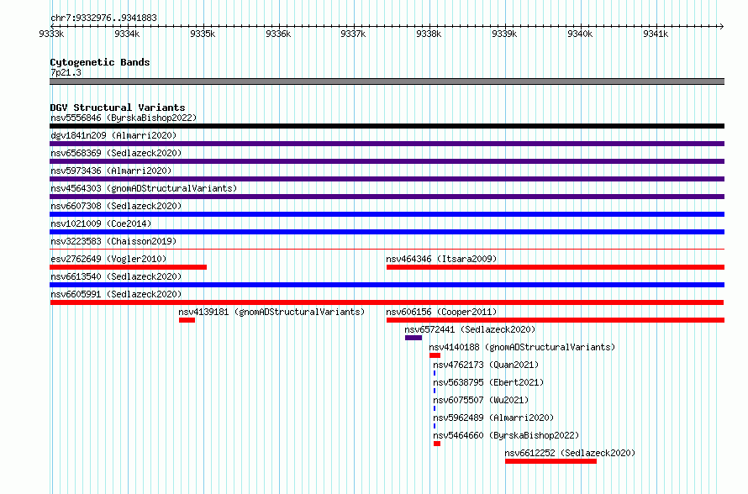Screen dimensions: 748x494
Task: Open nsv4762173 (Quan2021) label
Action: [486, 365]
